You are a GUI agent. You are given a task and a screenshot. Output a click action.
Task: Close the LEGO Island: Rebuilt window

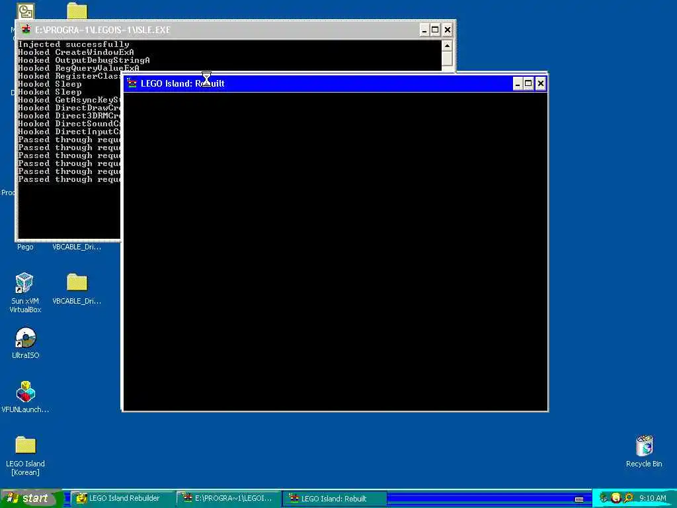coord(540,83)
